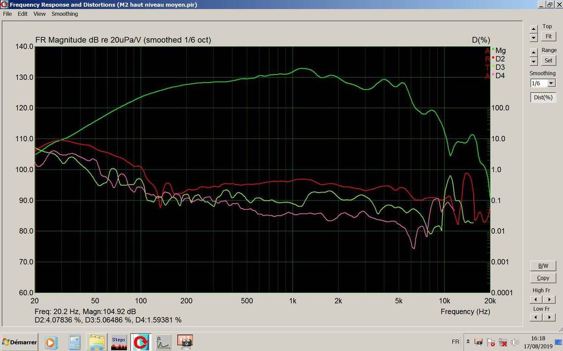
Task: Click the speaker volume tray icon
Action: pyautogui.click(x=515, y=342)
